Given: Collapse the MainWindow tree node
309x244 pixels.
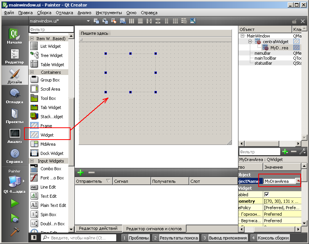Looking at the screenshot, I should click(242, 36).
